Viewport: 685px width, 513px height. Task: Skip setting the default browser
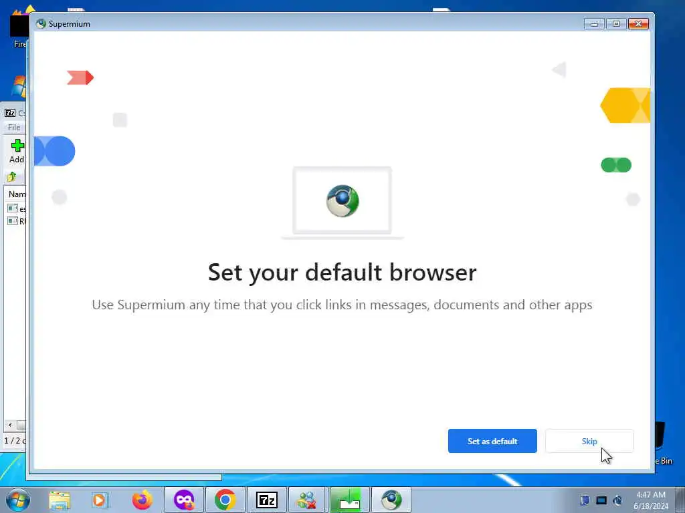pyautogui.click(x=589, y=441)
